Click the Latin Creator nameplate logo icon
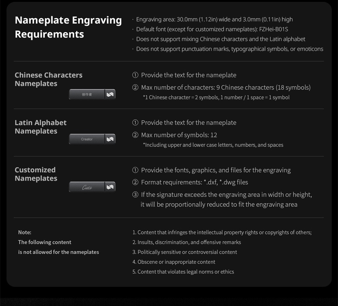This screenshot has width=338, height=306. 110,139
